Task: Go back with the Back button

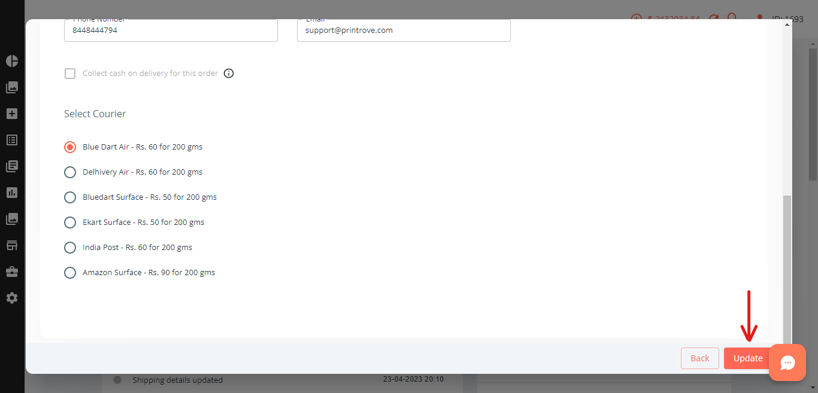Action: 700,358
